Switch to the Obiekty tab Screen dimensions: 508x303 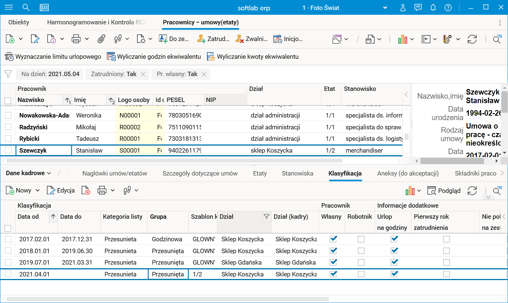pos(19,22)
